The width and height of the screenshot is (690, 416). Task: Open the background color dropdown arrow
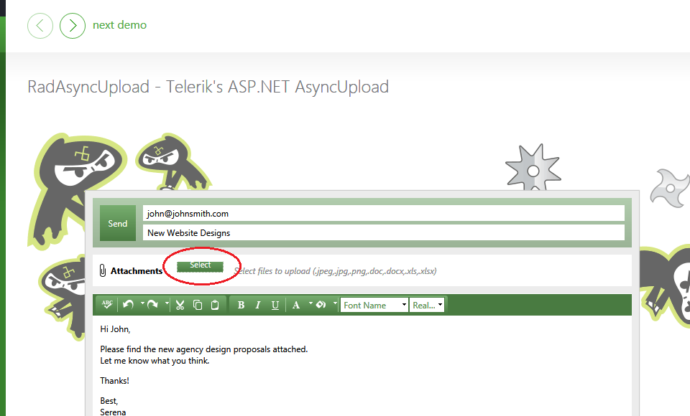335,303
